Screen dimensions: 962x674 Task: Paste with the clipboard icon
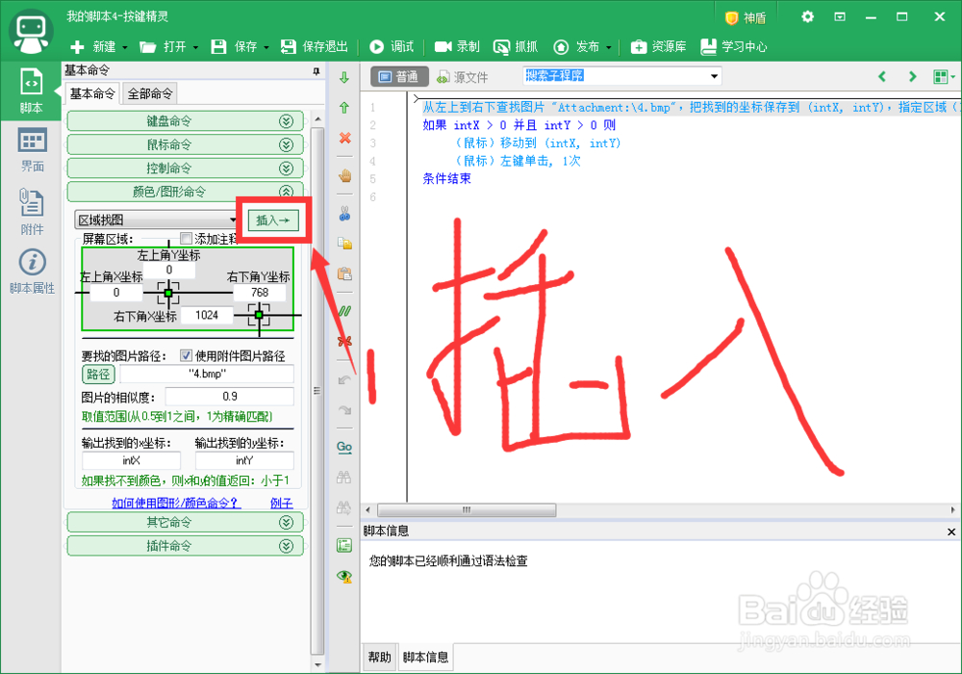pos(344,273)
